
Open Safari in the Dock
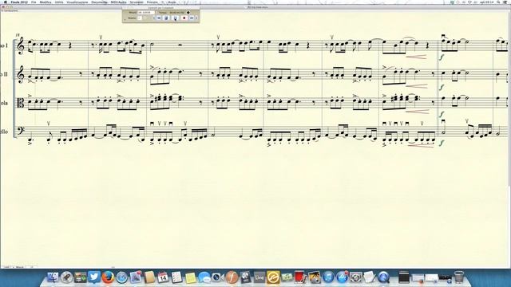click(x=122, y=277)
